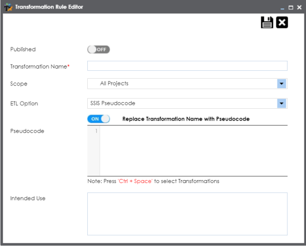Click inside the Pseudocode editor area
Screen dimensions: 306x246
coord(194,151)
